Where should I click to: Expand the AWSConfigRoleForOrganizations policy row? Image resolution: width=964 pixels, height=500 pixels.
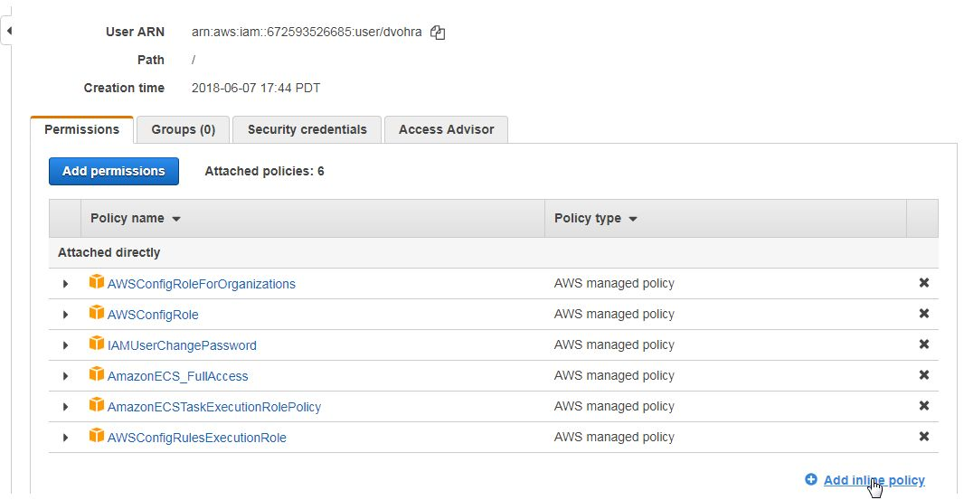click(x=65, y=284)
